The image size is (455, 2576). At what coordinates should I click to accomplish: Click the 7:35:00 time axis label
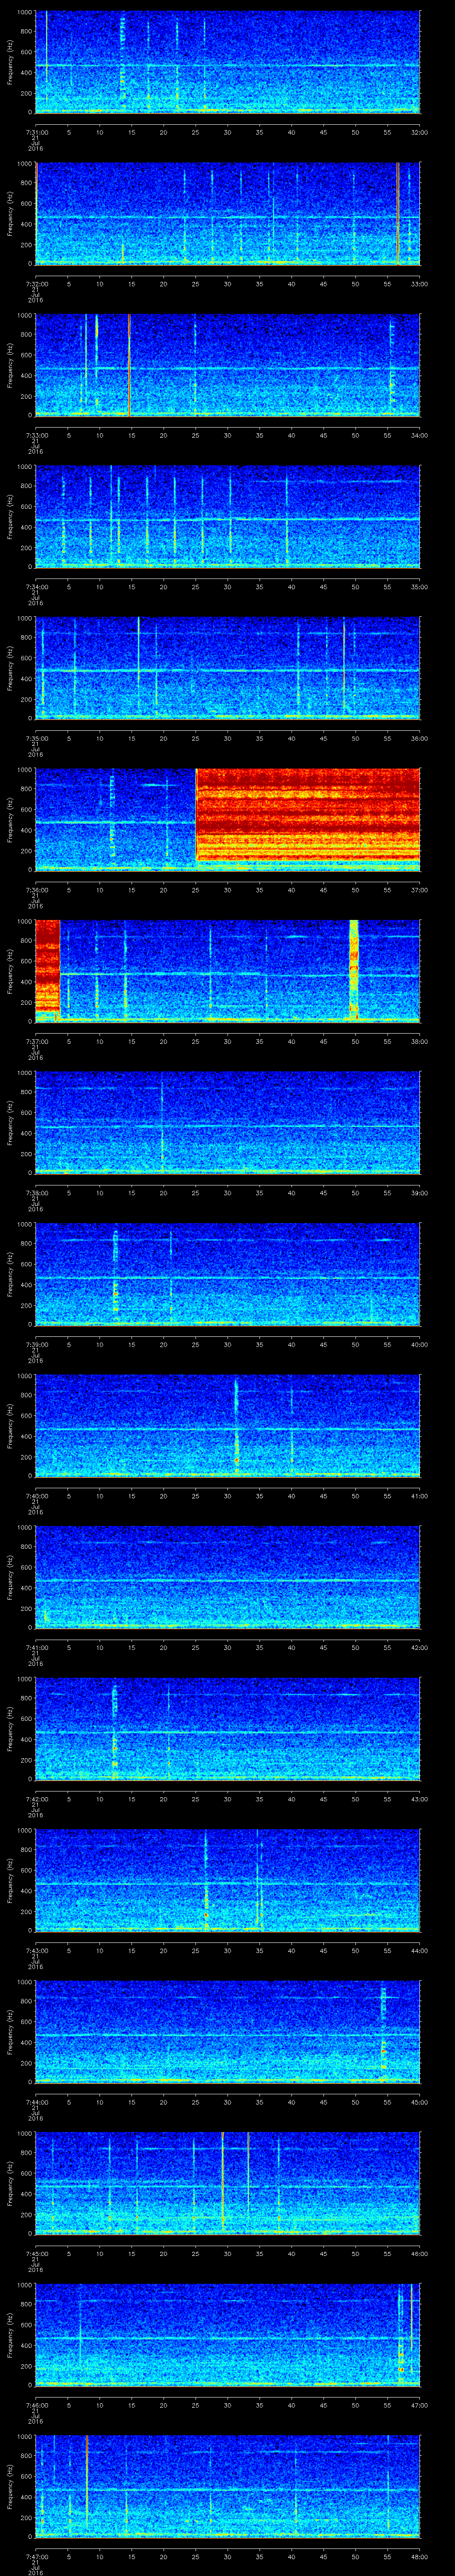36,738
